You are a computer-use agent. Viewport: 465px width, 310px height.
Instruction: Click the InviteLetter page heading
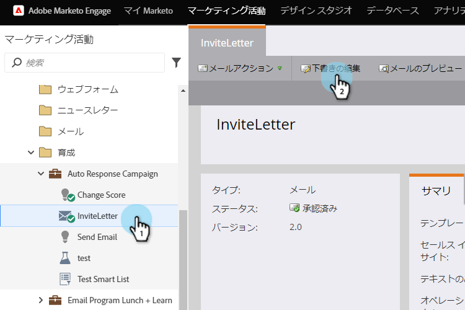pyautogui.click(x=255, y=124)
